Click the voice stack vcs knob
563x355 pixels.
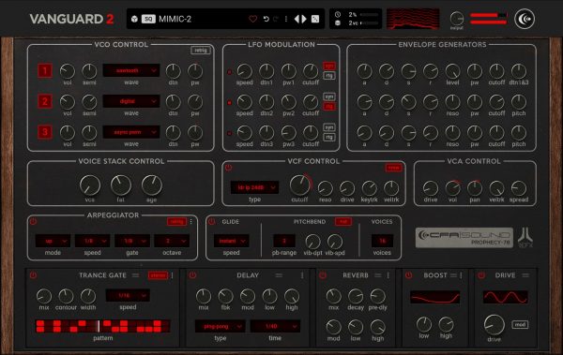point(90,185)
